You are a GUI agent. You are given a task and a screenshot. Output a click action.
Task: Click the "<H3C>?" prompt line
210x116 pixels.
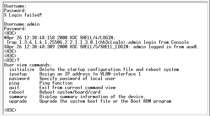(x=12, y=60)
